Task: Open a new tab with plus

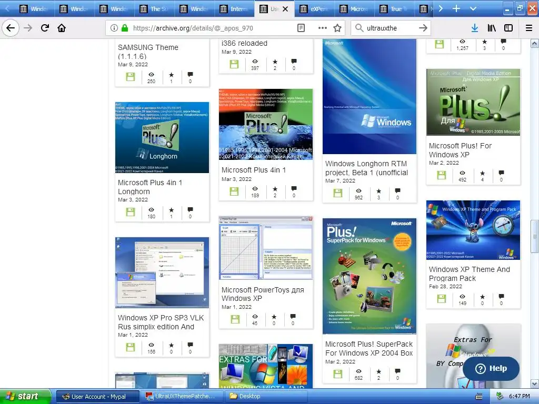Action: point(456,8)
